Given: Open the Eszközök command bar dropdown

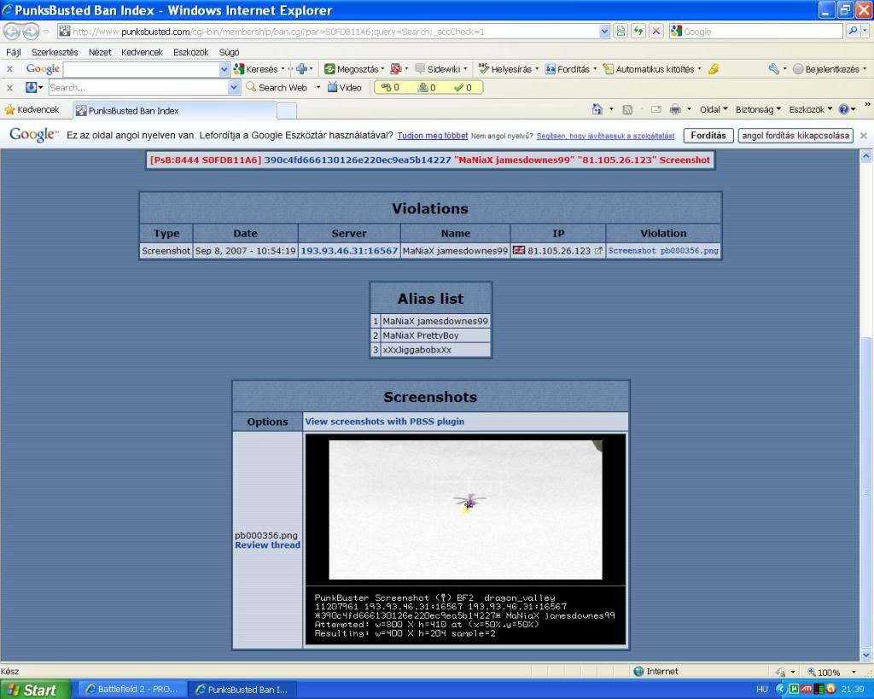Looking at the screenshot, I should pos(809,110).
